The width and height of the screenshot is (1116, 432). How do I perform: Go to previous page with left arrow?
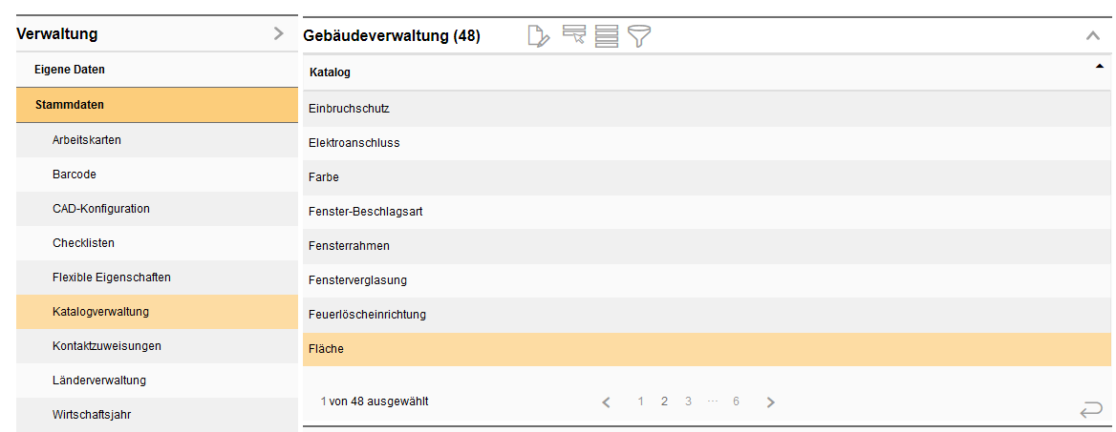click(606, 402)
